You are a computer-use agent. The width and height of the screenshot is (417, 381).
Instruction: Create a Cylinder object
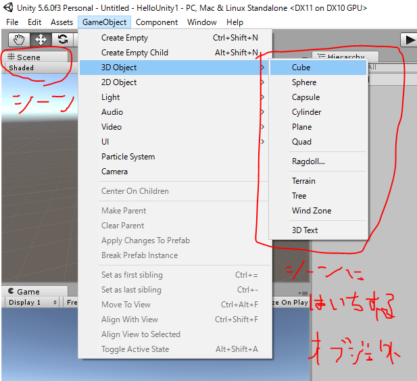click(x=318, y=112)
